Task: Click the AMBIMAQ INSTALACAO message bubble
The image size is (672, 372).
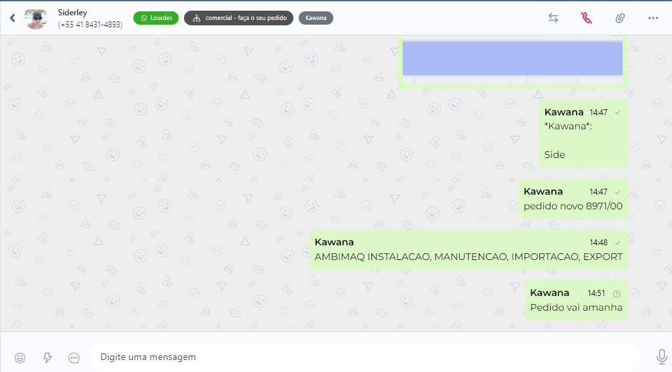Action: (468, 257)
